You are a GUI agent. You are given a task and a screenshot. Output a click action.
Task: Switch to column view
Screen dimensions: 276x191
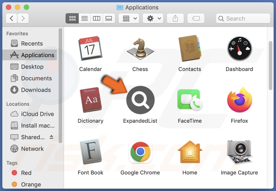click(96, 18)
